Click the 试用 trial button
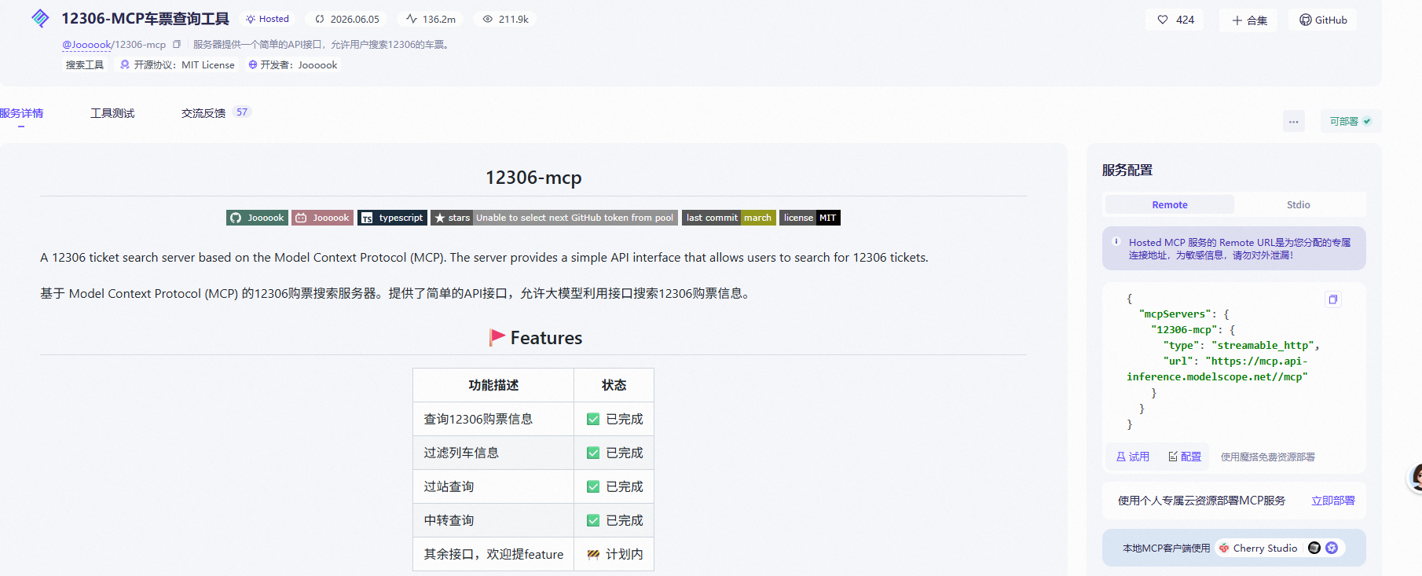Image resolution: width=1422 pixels, height=576 pixels. tap(1133, 457)
